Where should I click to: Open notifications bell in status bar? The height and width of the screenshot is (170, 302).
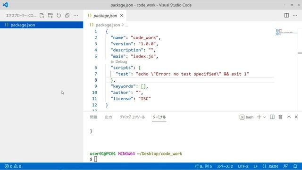295,166
